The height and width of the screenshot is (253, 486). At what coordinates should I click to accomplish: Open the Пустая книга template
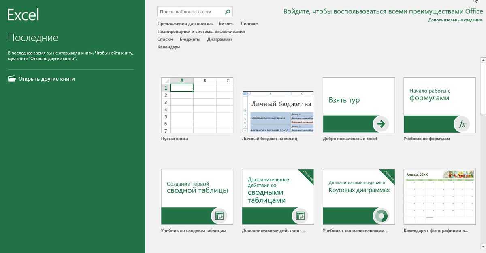197,105
